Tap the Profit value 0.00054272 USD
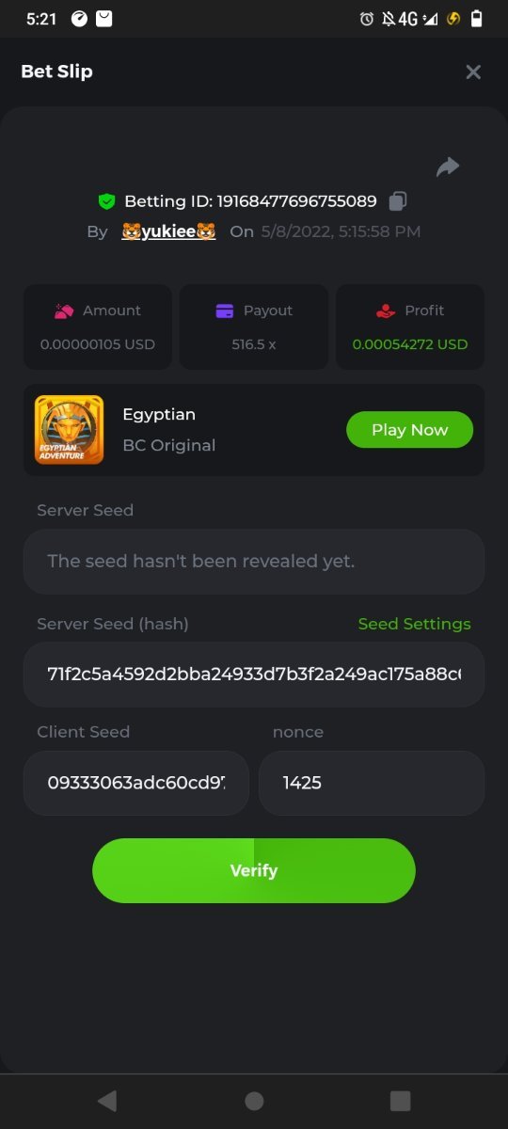Image resolution: width=508 pixels, height=1129 pixels. tap(410, 344)
